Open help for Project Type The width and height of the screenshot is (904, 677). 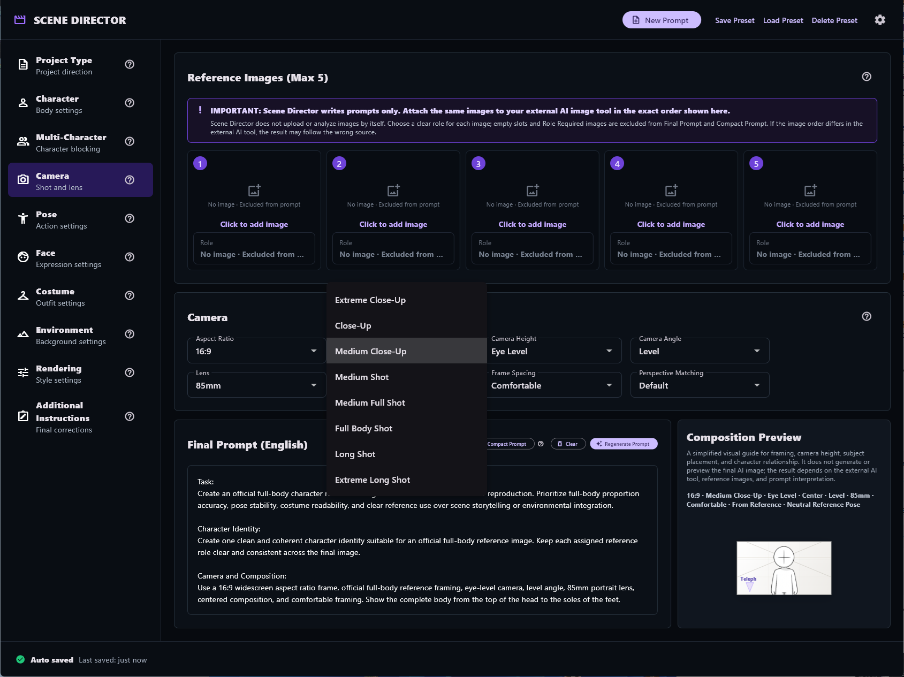point(130,64)
